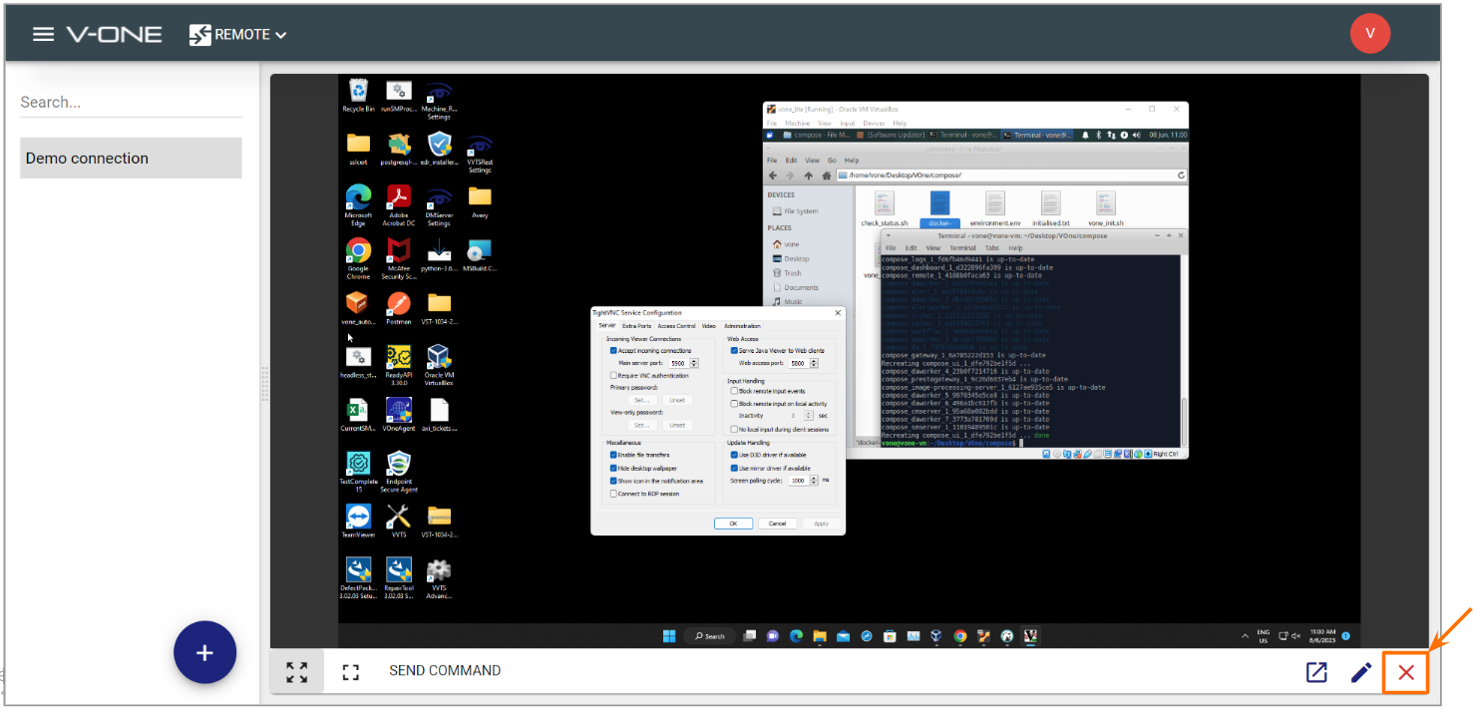This screenshot has height=709, width=1477.
Task: Select Trash in File Manager places
Action: click(x=787, y=272)
